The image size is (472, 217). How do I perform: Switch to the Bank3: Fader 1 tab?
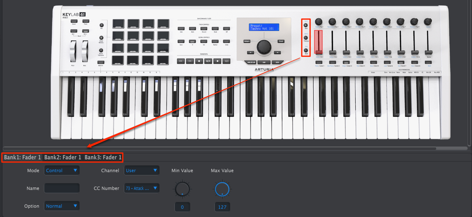(103, 157)
